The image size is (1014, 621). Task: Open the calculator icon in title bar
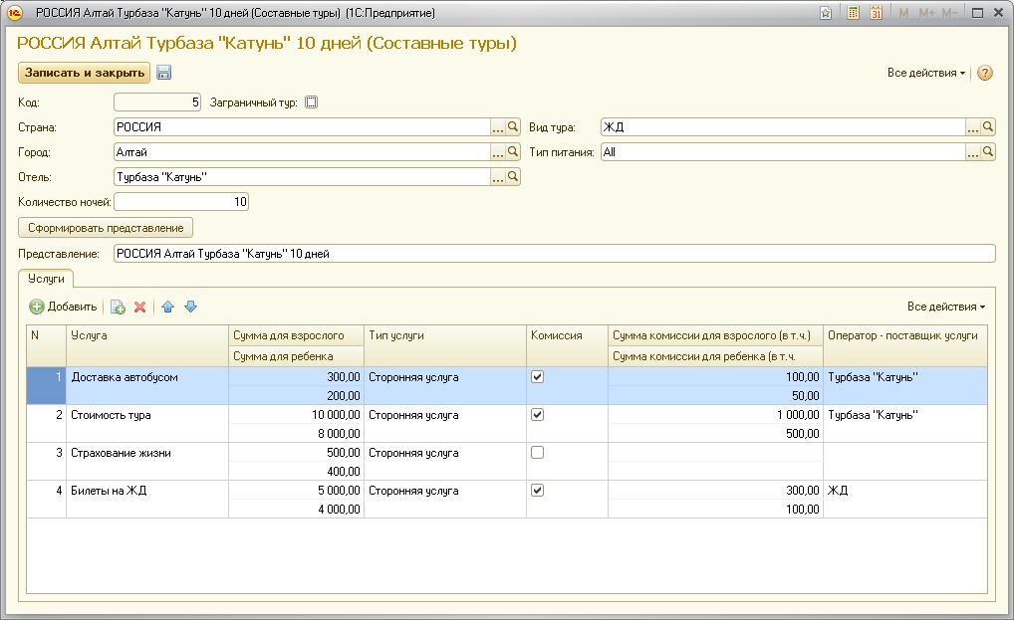853,13
